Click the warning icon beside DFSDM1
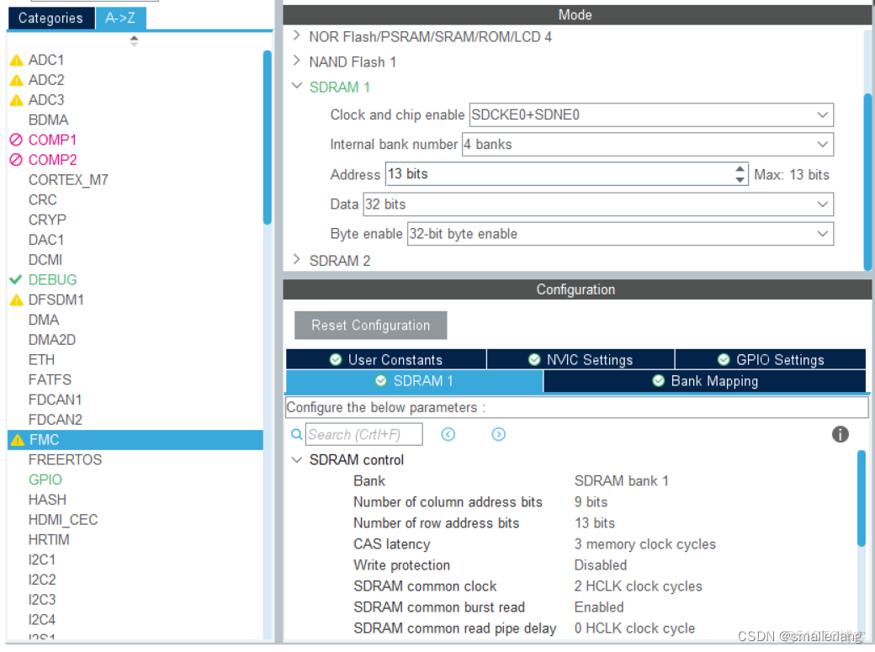 16,299
